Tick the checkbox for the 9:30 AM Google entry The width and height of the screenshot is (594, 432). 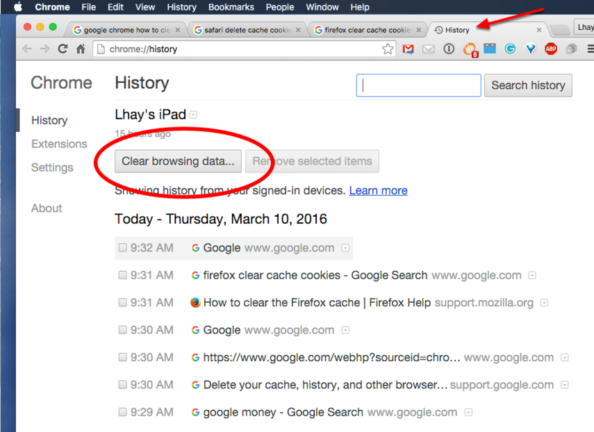point(122,330)
